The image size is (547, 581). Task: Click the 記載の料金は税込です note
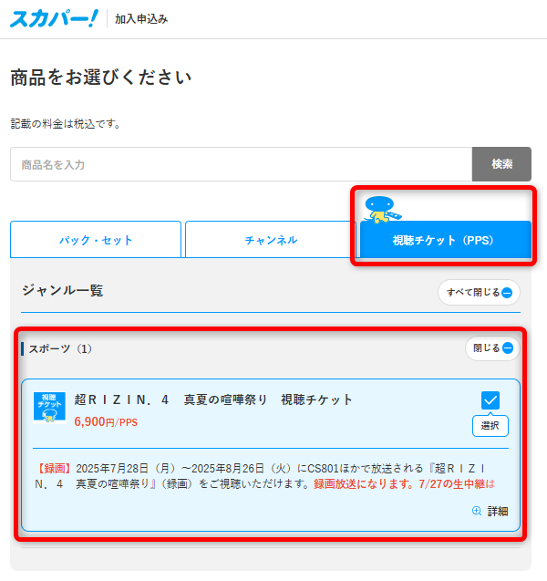[66, 124]
